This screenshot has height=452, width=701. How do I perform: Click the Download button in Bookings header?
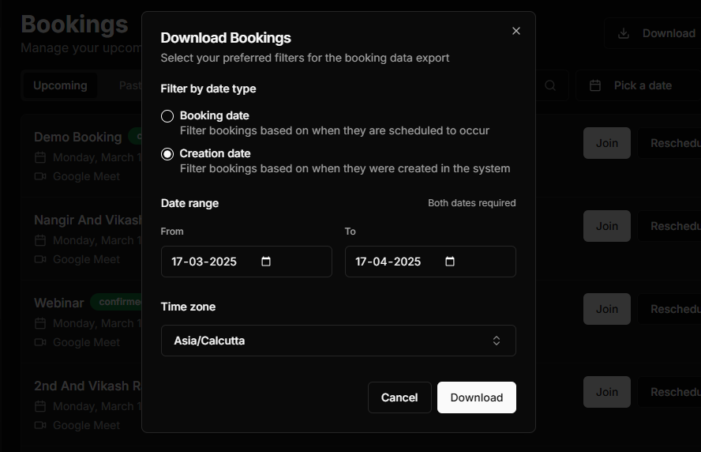(x=653, y=33)
